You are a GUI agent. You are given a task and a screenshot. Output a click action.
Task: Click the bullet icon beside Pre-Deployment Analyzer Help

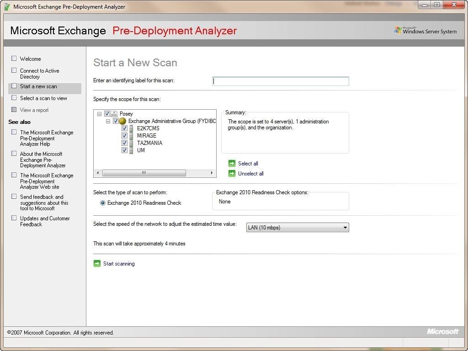pyautogui.click(x=14, y=132)
